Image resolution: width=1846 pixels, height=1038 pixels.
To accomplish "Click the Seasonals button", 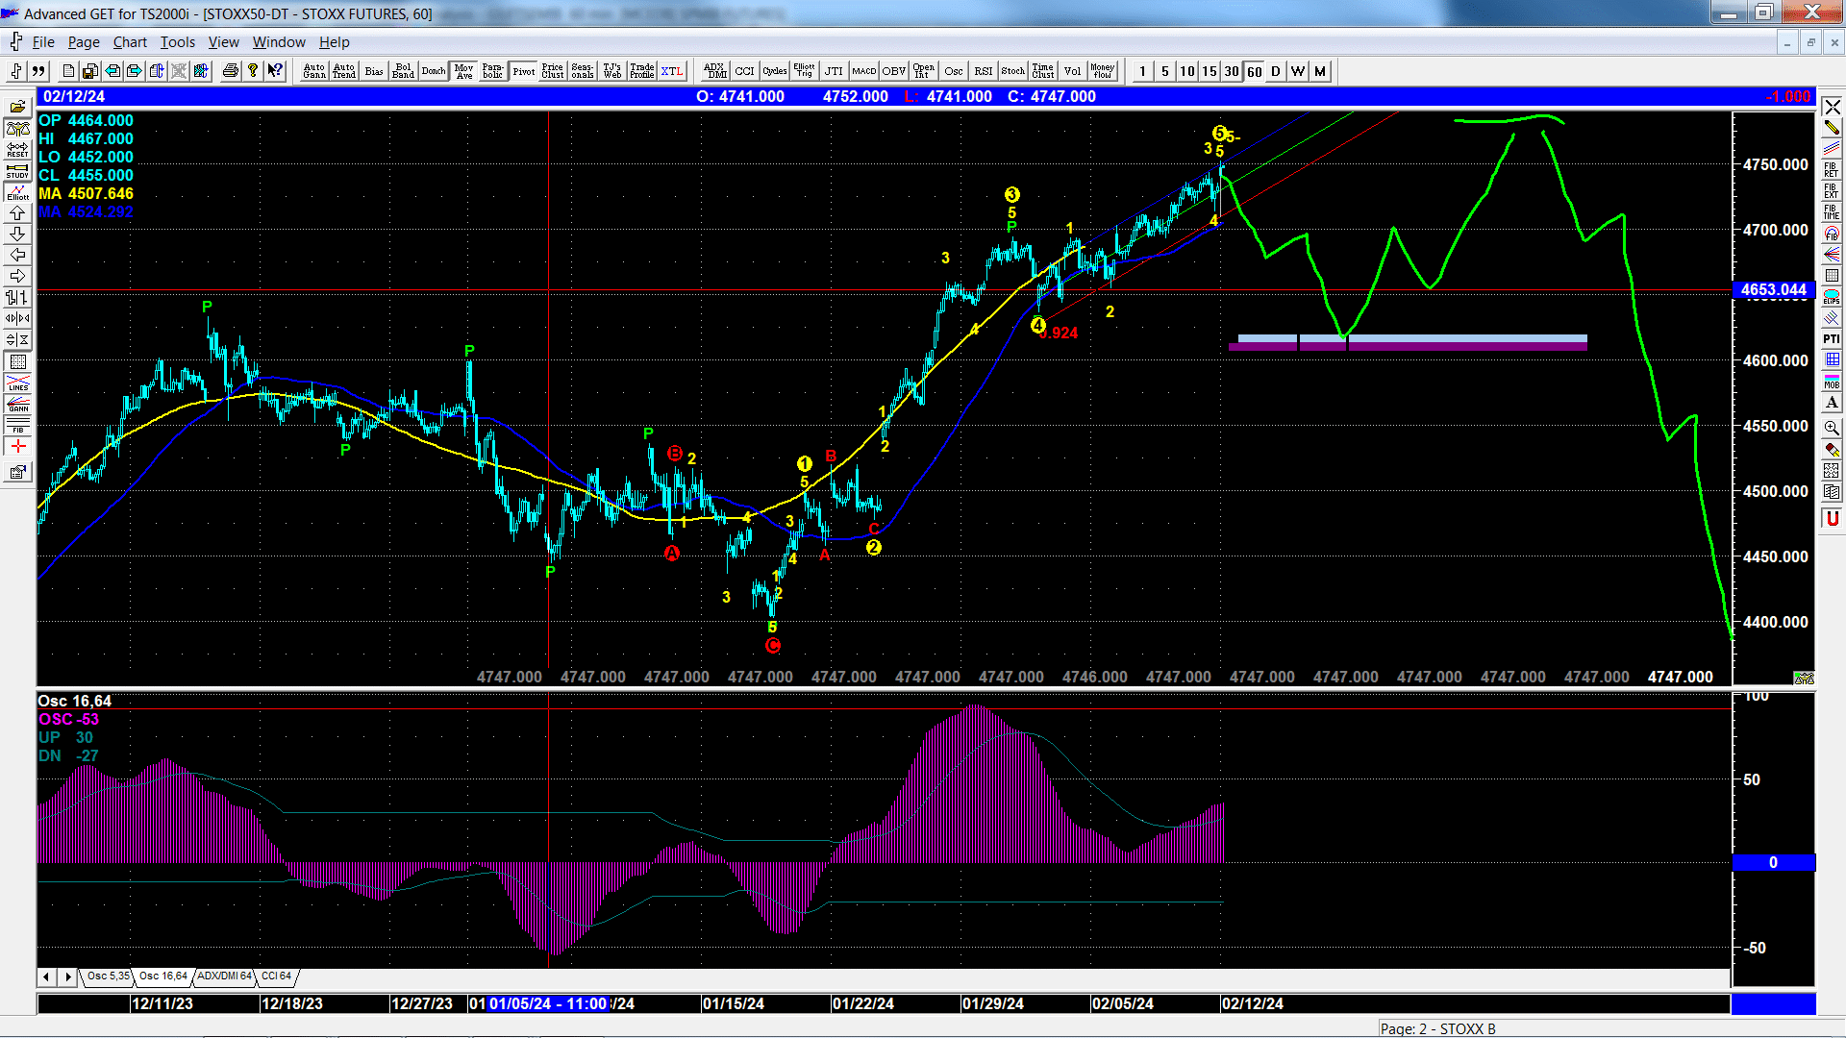I will coord(583,71).
